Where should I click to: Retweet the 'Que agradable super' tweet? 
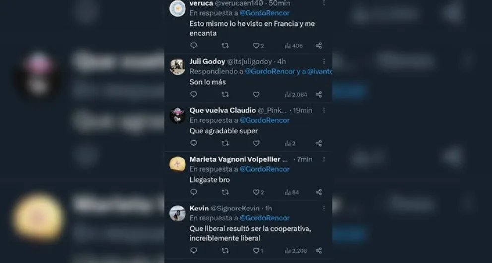point(225,143)
